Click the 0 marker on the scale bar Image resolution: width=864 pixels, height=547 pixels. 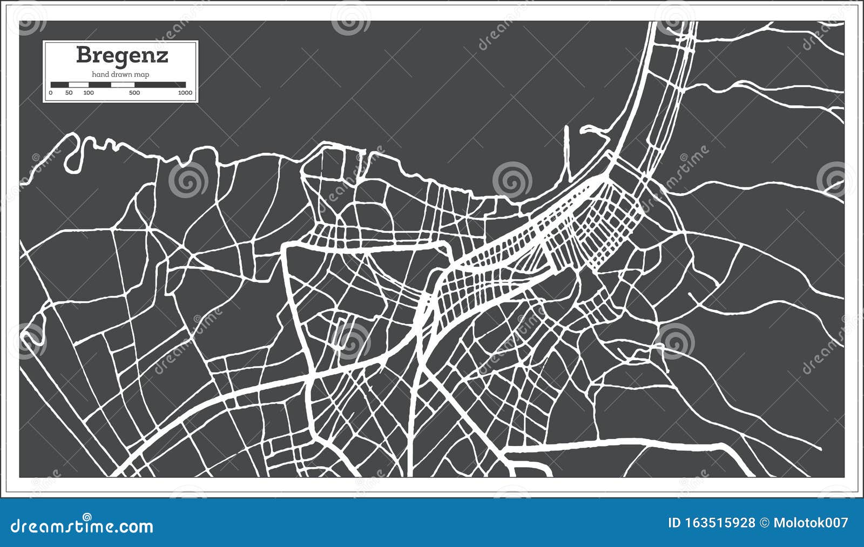51,92
